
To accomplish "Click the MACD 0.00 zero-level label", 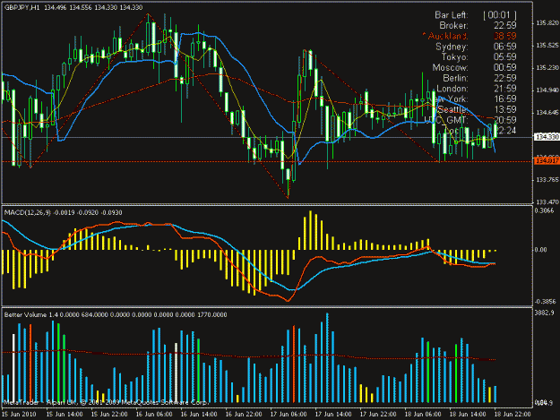I will pos(540,250).
